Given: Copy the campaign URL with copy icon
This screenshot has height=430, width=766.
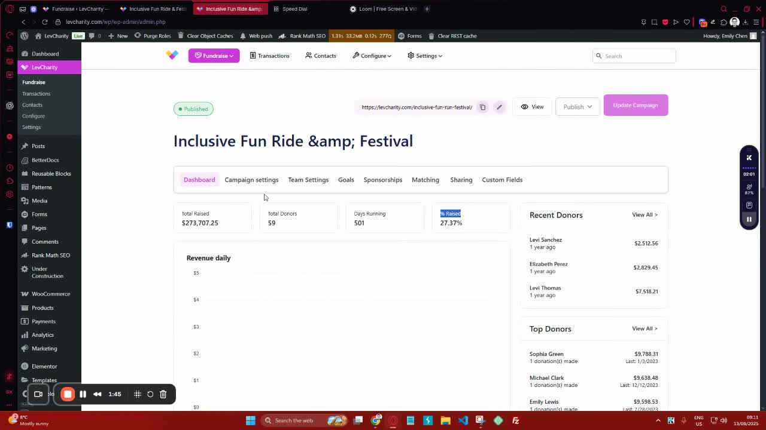Looking at the screenshot, I should pos(482,107).
